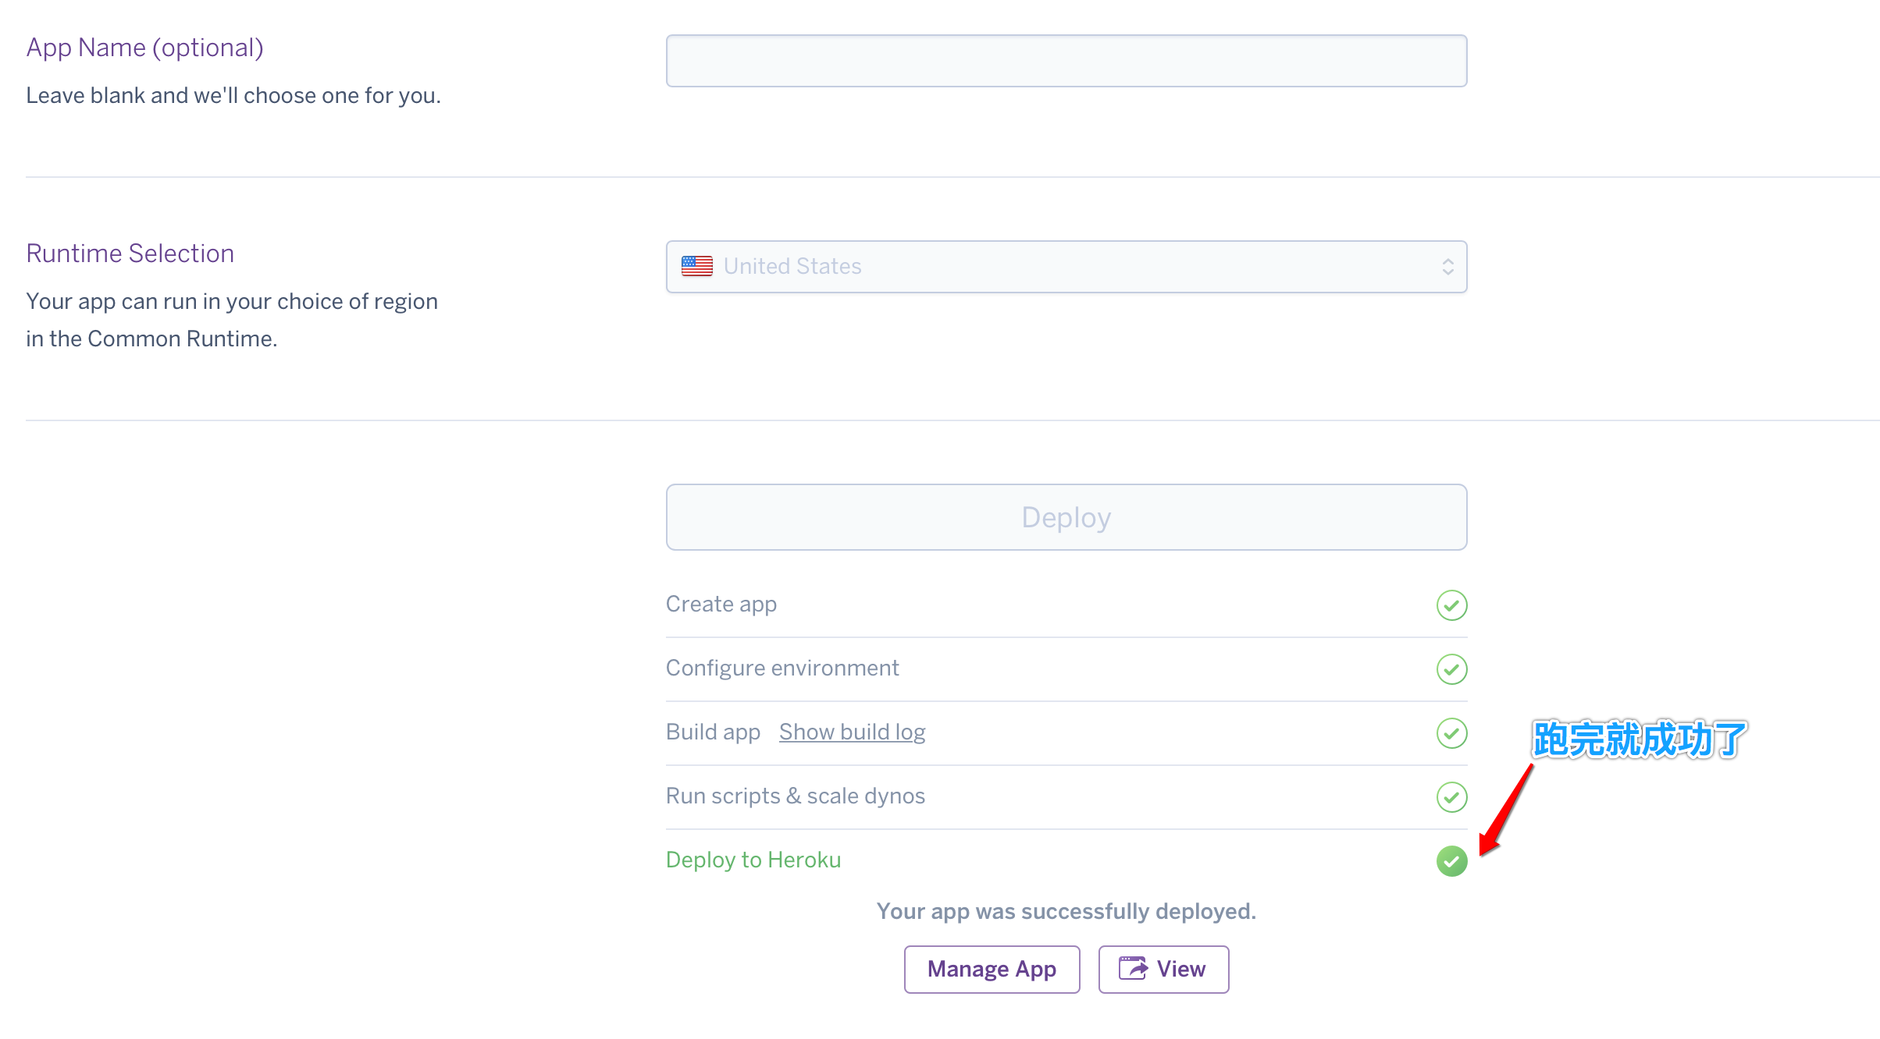
Task: Click the Deploy to Heroku step label
Action: [x=753, y=860]
